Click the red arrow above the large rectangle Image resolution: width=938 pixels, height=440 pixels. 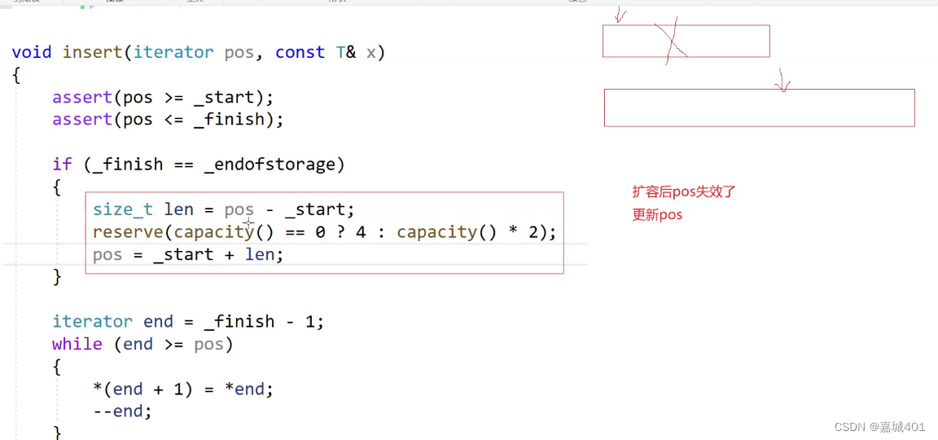(783, 81)
